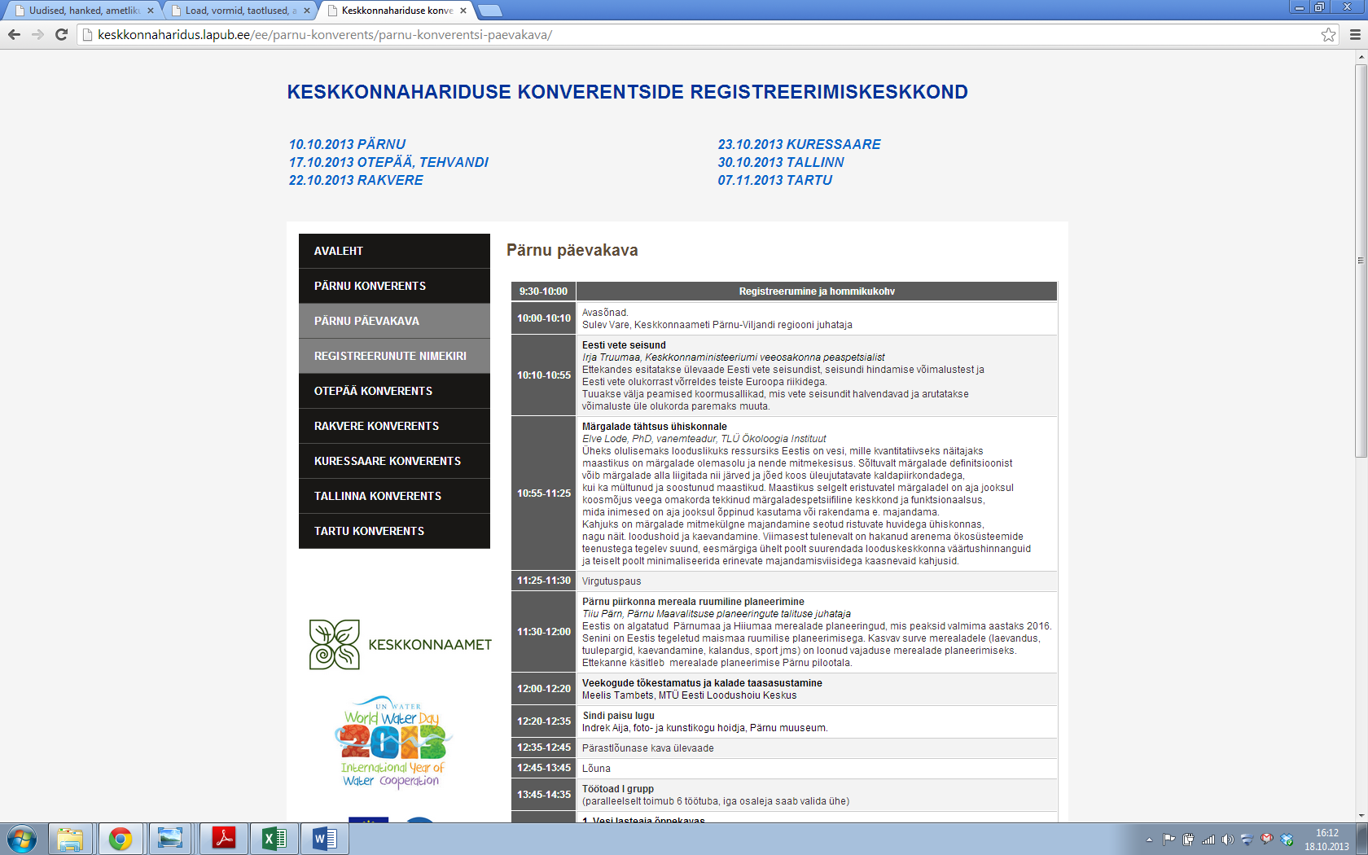The image size is (1368, 855).
Task: Close the 'Uudised, hanked, ametlik' tab
Action: pyautogui.click(x=151, y=11)
